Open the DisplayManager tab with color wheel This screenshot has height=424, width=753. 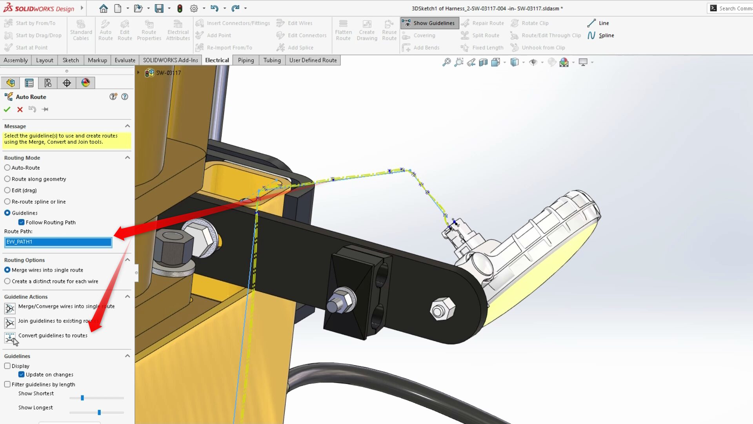pyautogui.click(x=85, y=83)
